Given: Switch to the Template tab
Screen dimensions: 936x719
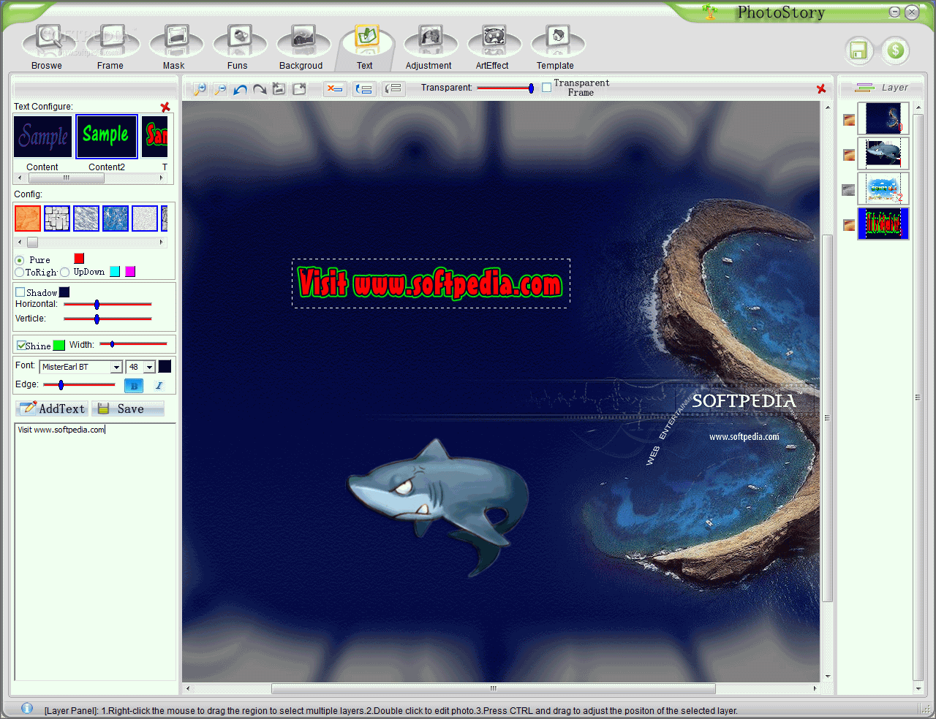Looking at the screenshot, I should coord(556,47).
